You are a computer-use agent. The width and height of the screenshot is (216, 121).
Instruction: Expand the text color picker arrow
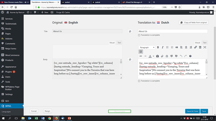pos(153,56)
